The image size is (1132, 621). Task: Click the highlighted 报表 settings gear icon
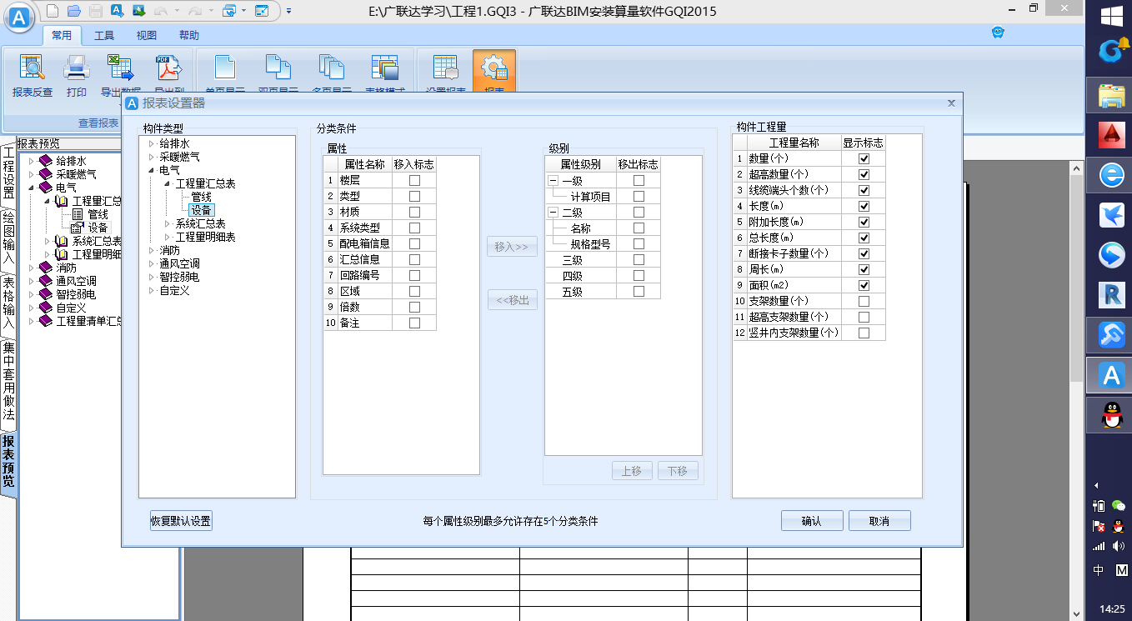494,73
